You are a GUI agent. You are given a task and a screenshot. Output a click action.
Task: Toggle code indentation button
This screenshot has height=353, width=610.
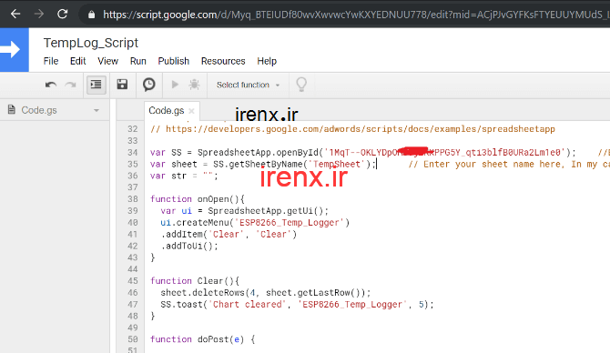97,85
